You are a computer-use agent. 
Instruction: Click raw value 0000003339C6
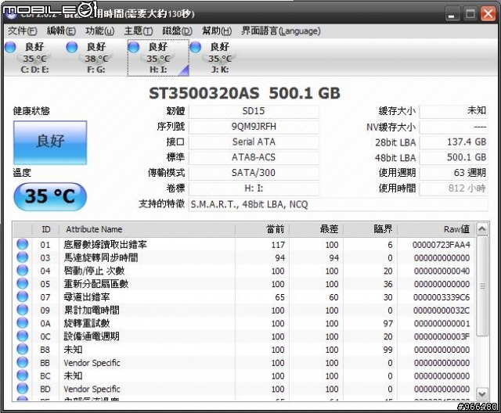[442, 297]
